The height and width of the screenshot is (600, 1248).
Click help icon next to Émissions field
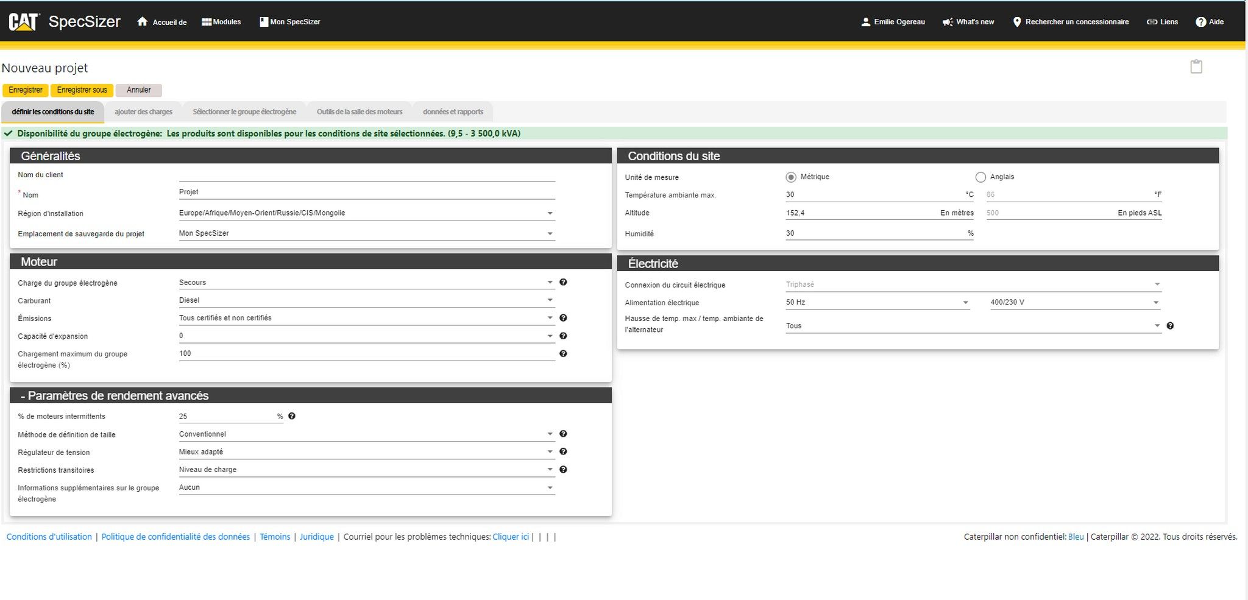(x=563, y=318)
